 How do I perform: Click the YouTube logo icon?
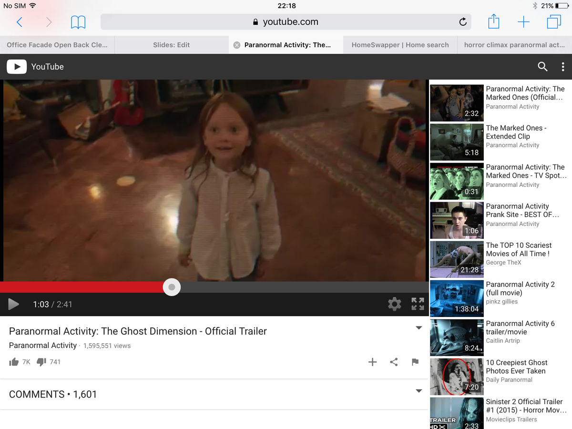pyautogui.click(x=17, y=67)
